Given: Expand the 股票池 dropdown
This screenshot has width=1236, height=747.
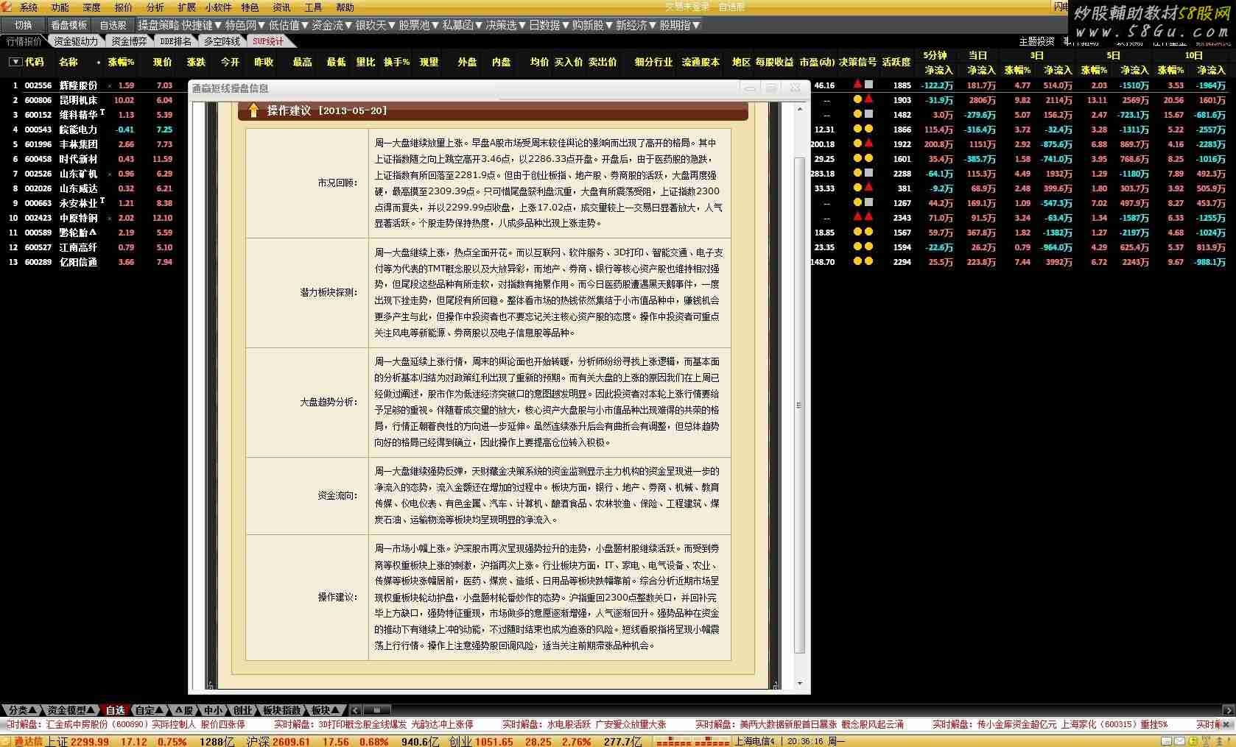Looking at the screenshot, I should (419, 25).
